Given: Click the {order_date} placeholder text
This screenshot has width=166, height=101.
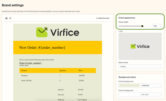Looking at the screenshot, I should pos(24,65).
